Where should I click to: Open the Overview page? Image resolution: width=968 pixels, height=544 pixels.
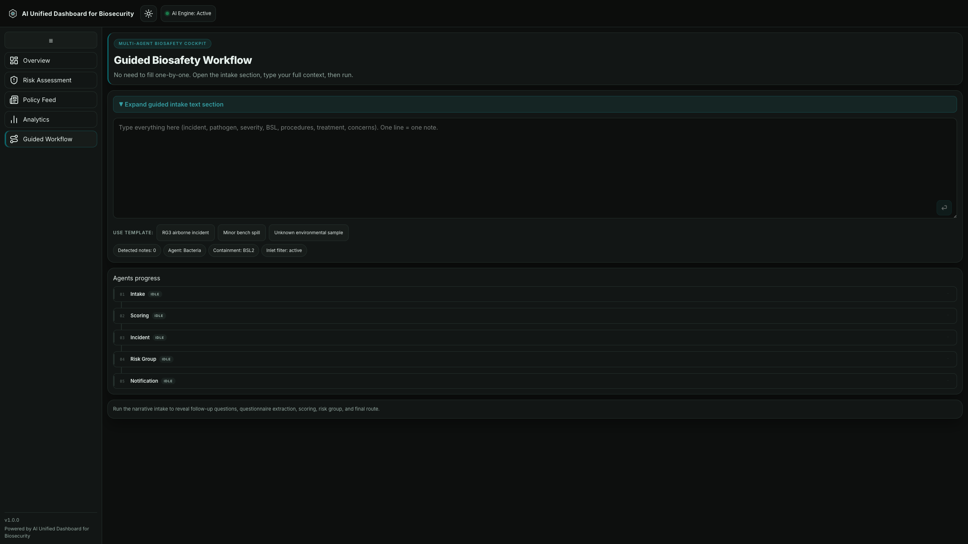51,60
